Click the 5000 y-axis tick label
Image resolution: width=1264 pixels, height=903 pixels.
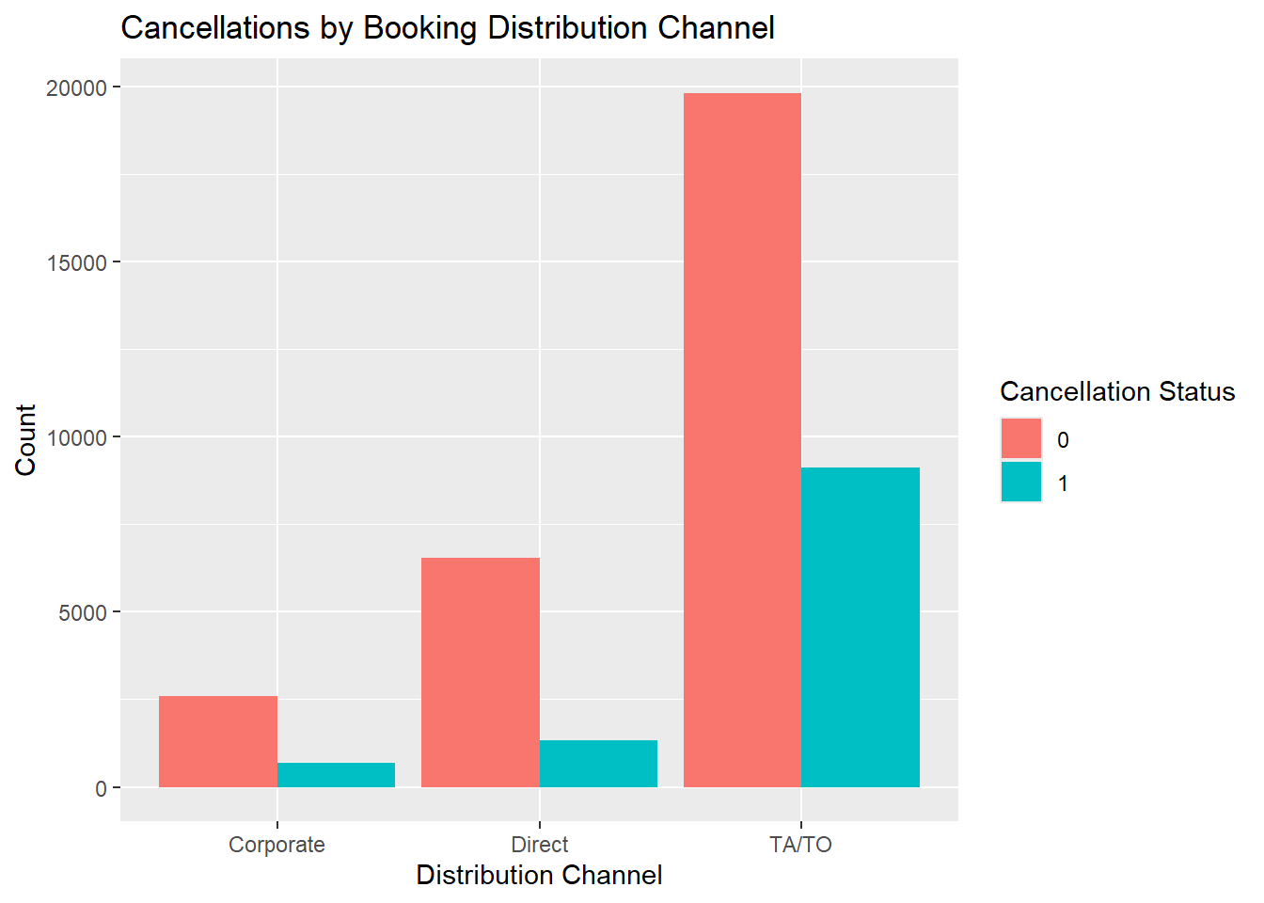coord(82,613)
